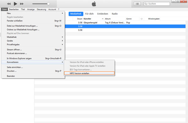The image size is (188, 123).
Task: Open the Bearbeiten menu
Action: 14,9
